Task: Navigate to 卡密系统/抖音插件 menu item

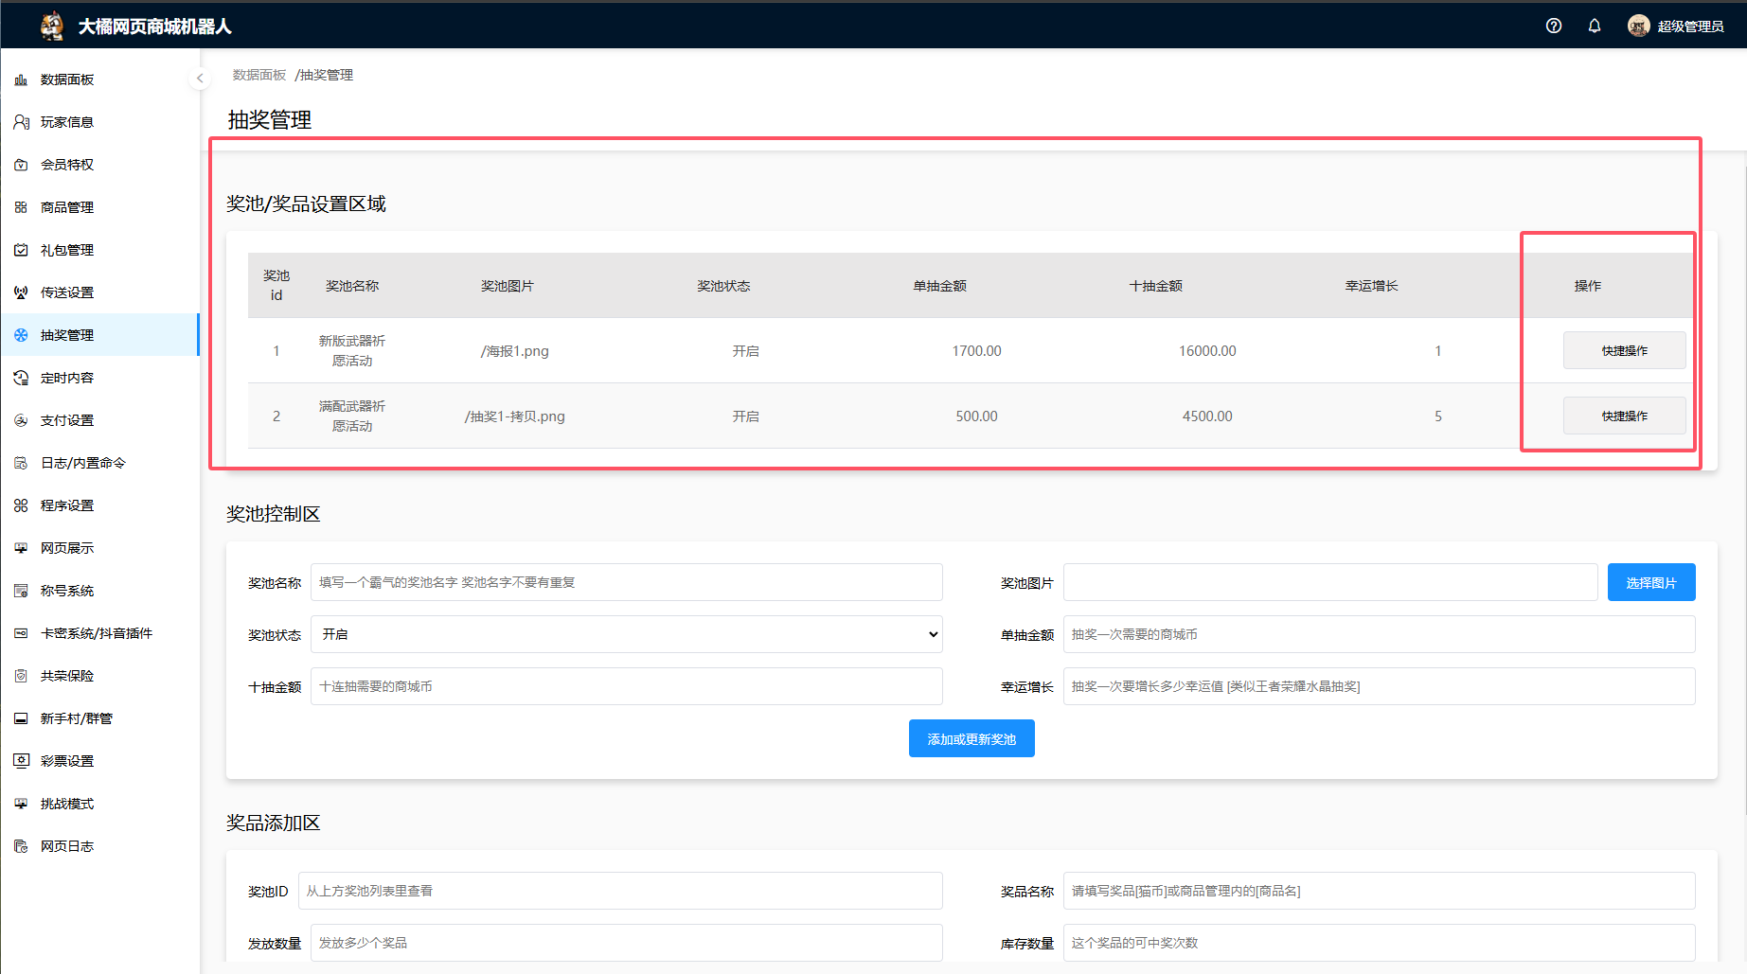Action: 96,633
